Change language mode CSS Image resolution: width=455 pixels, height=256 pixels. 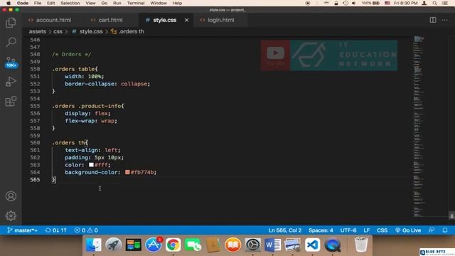[x=382, y=230]
